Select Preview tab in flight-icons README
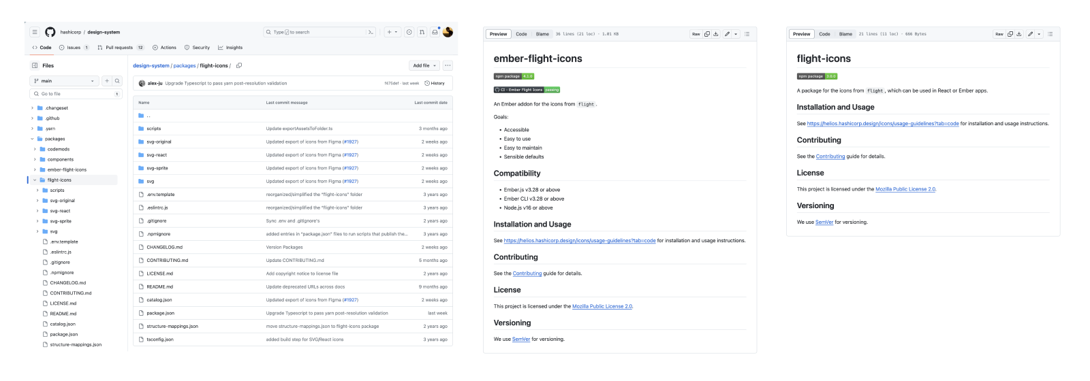The image size is (1090, 381). (802, 34)
